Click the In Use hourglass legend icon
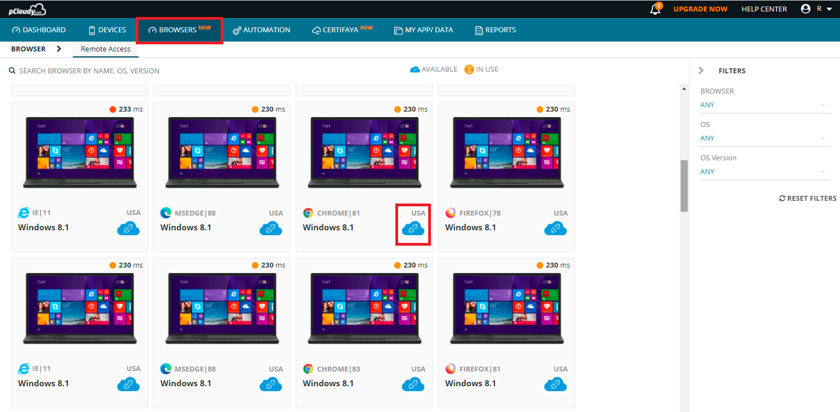This screenshot has height=412, width=840. 469,69
